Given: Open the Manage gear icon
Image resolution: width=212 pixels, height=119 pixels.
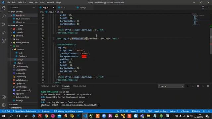Looking at the screenshot, I should click(4, 105).
